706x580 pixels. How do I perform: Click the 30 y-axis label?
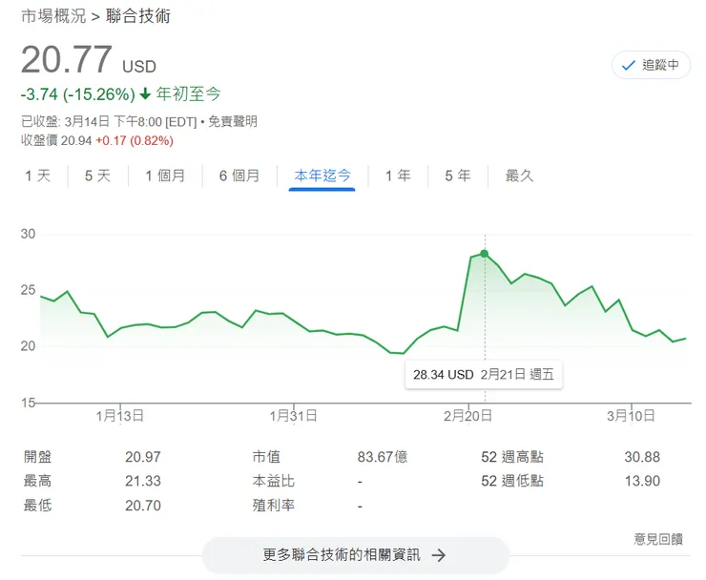point(28,234)
